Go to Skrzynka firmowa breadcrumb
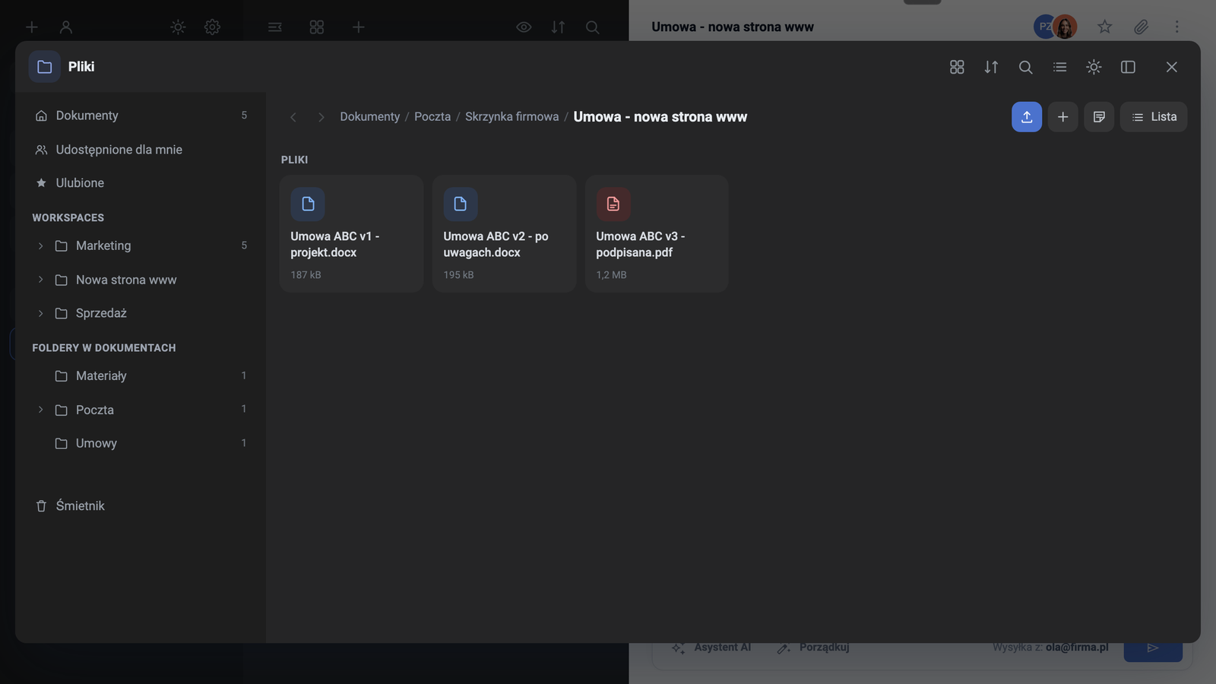The image size is (1216, 684). [x=511, y=117]
